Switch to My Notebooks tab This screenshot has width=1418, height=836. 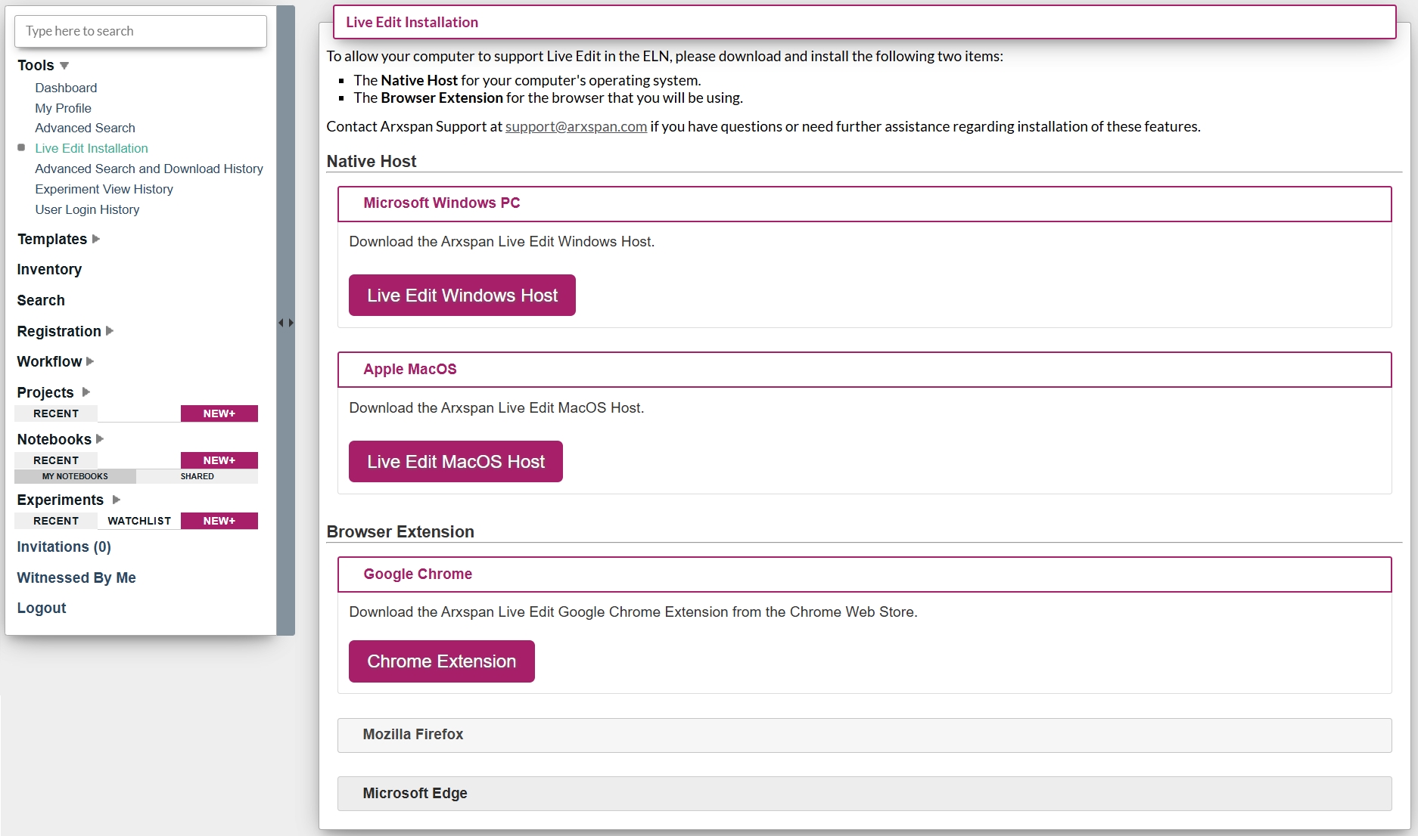tap(75, 476)
